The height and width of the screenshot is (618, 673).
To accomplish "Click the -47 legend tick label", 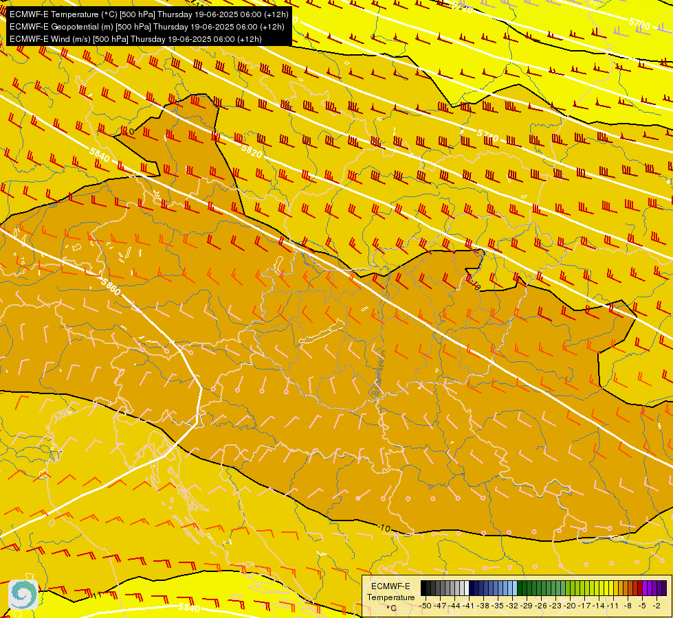I will pyautogui.click(x=441, y=606).
